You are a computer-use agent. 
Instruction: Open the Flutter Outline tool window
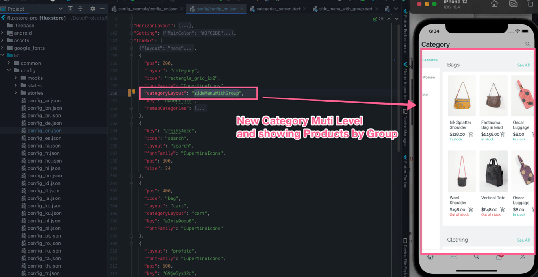pos(405,171)
